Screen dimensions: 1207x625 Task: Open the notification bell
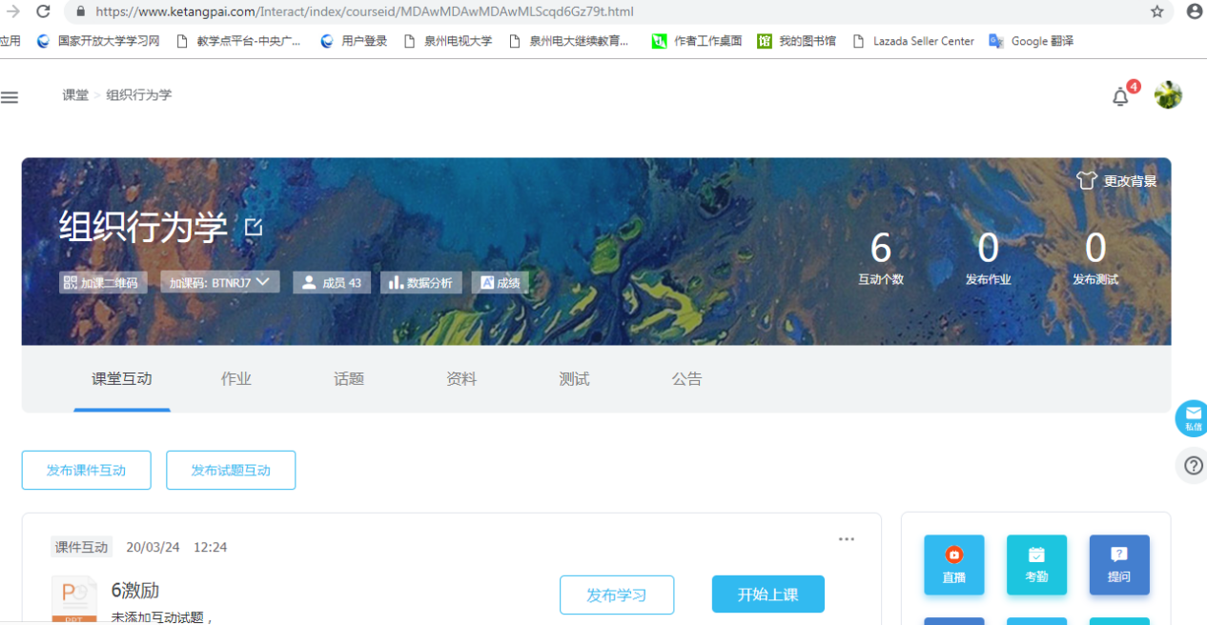point(1120,97)
